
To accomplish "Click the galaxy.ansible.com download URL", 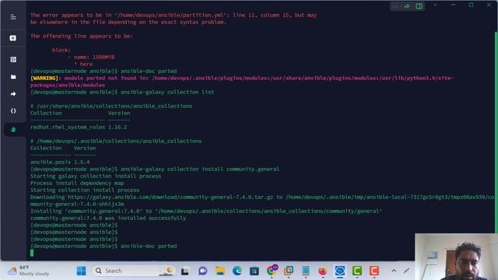I will (170, 197).
